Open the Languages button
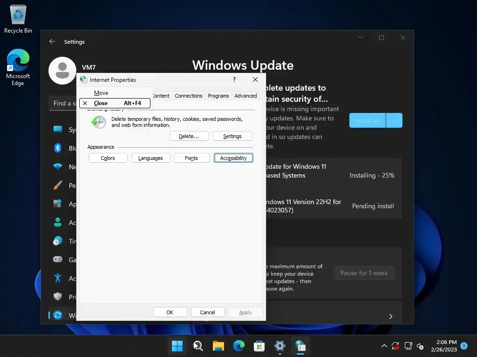Screen dimensions: 477x357 (150, 158)
